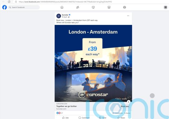The image size is (169, 119).
Task: Click the ad info icon
Action: [x=129, y=102]
